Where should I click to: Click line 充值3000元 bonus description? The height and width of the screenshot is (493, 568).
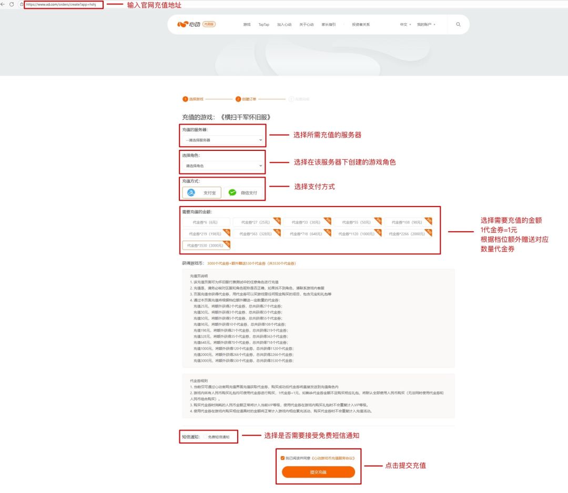[x=244, y=361]
